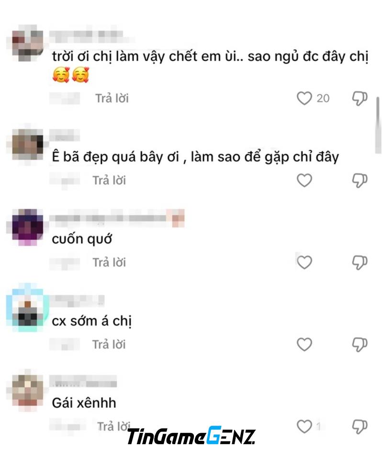Screen dimensions: 382x450
Task: Open avatar of the 'cx sớm á chị' commenter
Action: coord(28,308)
